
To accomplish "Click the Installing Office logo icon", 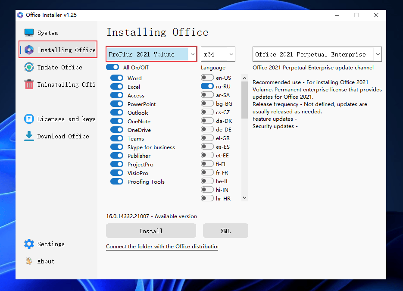I will click(x=29, y=50).
